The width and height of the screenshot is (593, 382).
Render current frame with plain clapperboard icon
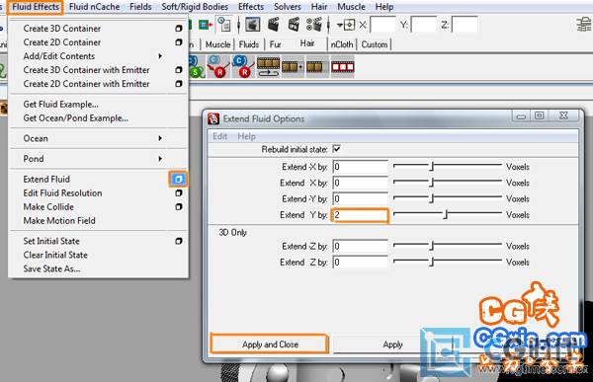pyautogui.click(x=274, y=25)
